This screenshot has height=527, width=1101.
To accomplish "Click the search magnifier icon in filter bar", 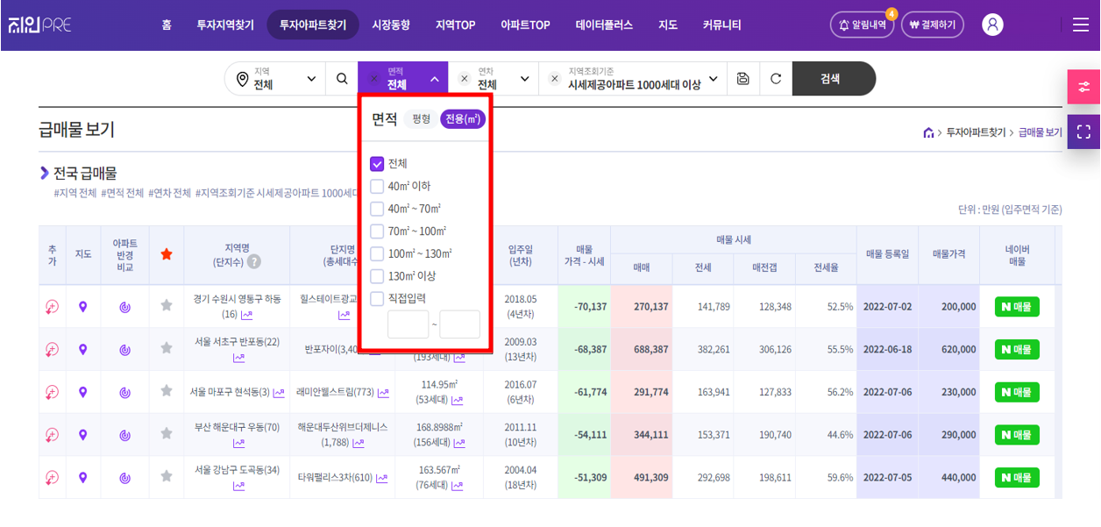I will click(x=341, y=79).
